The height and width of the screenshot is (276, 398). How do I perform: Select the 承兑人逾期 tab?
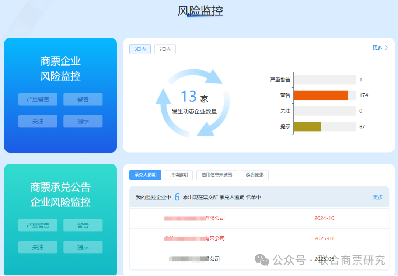click(x=145, y=175)
